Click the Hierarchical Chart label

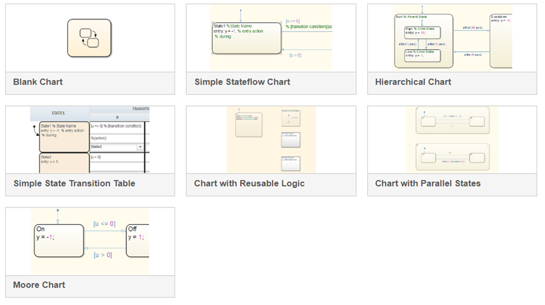[413, 82]
